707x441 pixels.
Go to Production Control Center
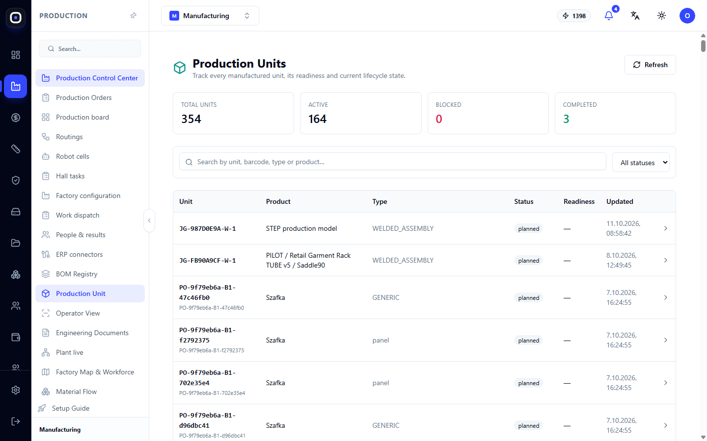click(90, 78)
